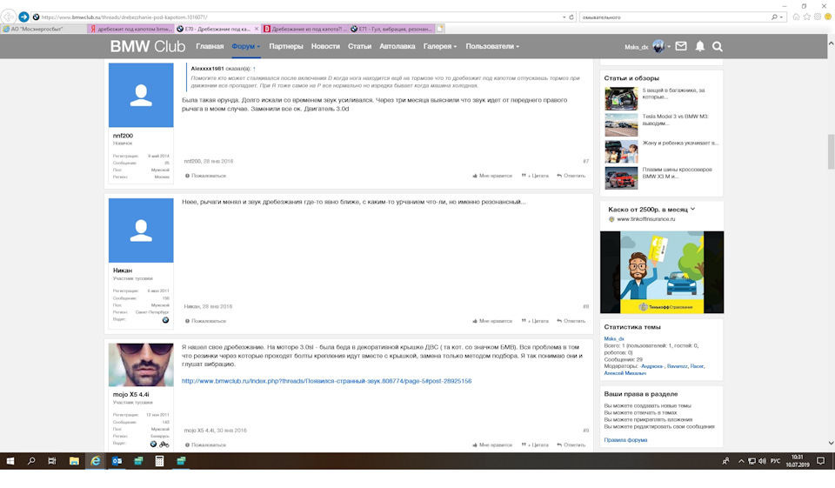835x488 pixels.
Task: Open Статьи navigation item
Action: 359,46
